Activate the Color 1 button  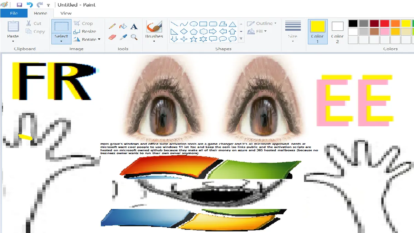pyautogui.click(x=317, y=31)
